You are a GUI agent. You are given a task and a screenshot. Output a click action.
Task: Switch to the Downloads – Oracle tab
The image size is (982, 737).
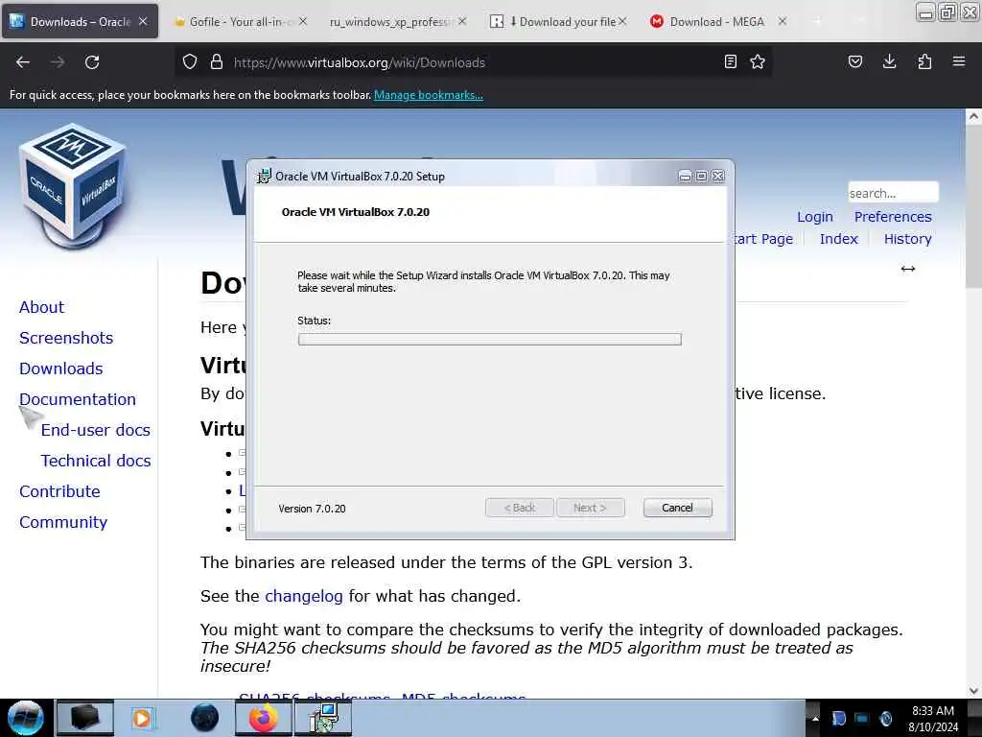[x=81, y=21]
